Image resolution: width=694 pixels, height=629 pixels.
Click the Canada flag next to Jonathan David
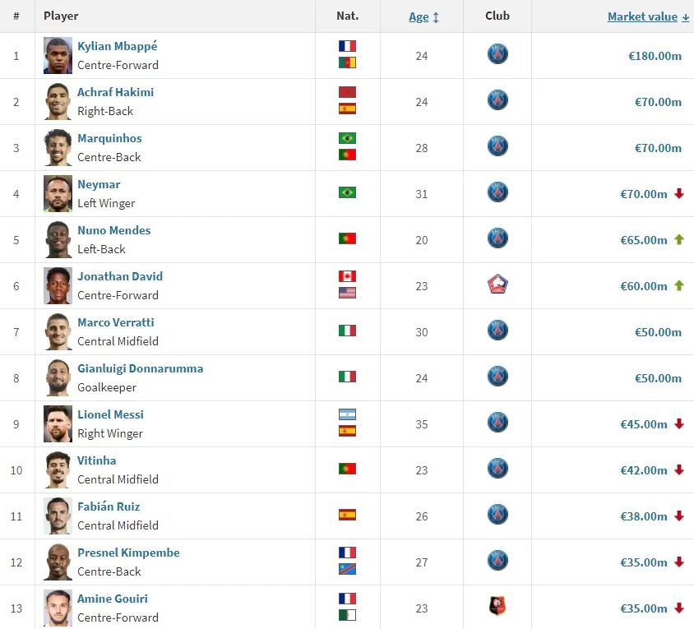click(x=347, y=276)
